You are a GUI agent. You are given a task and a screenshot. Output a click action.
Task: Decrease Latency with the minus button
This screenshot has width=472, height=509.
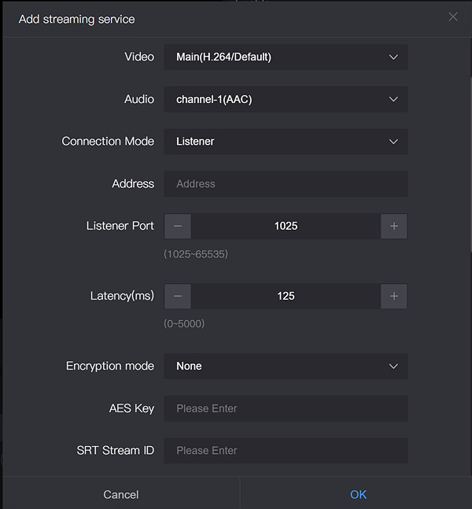[178, 296]
